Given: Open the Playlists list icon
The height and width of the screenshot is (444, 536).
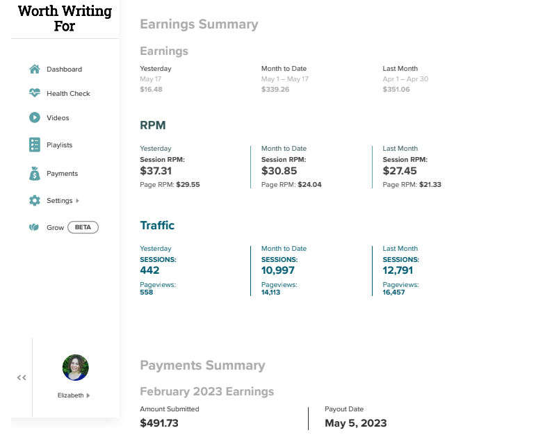Looking at the screenshot, I should tap(35, 145).
